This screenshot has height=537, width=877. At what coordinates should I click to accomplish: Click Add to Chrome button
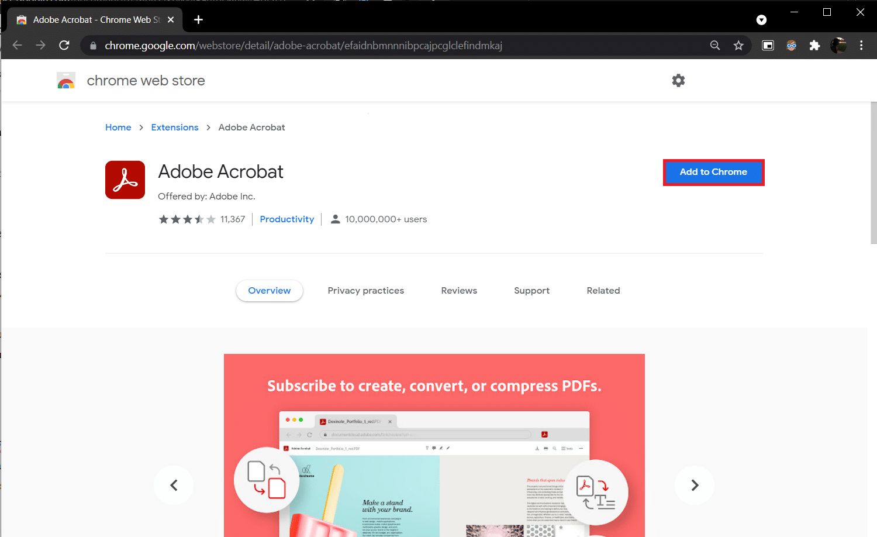tap(713, 173)
